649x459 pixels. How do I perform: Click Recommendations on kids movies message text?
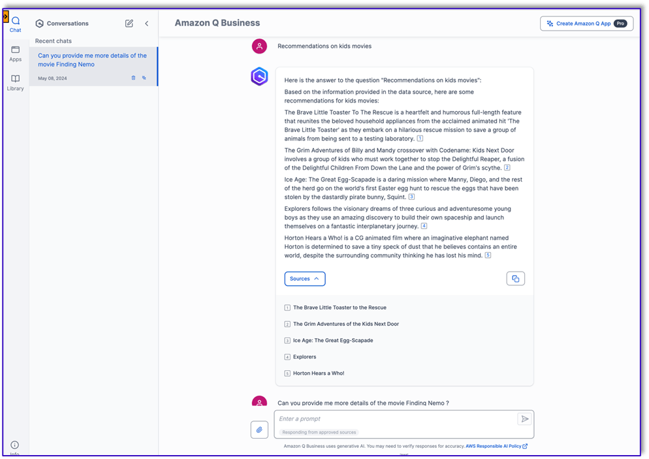324,46
